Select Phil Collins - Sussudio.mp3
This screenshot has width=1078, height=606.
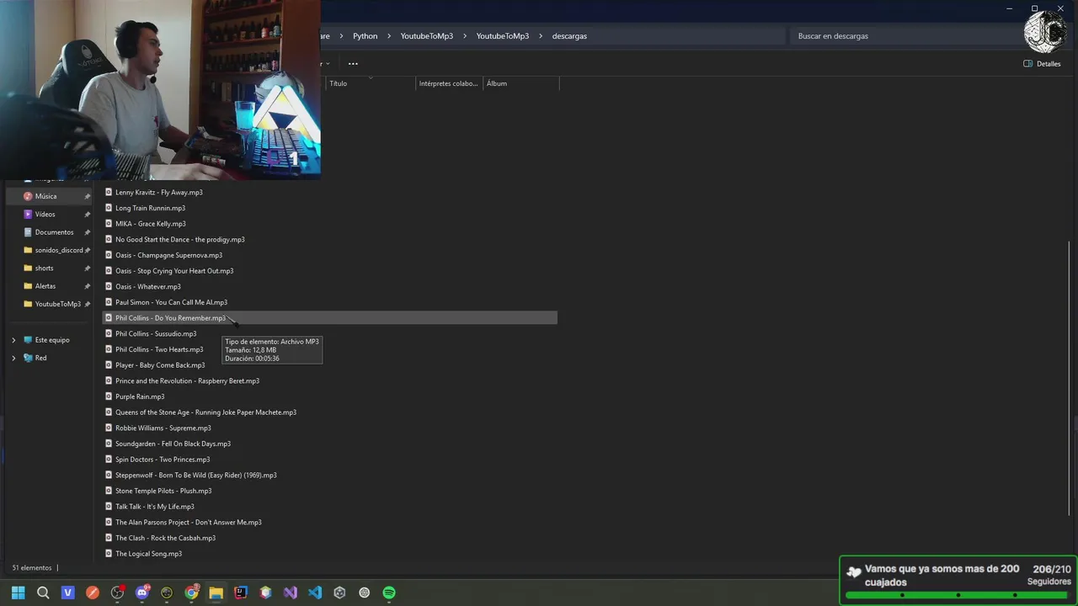156,334
